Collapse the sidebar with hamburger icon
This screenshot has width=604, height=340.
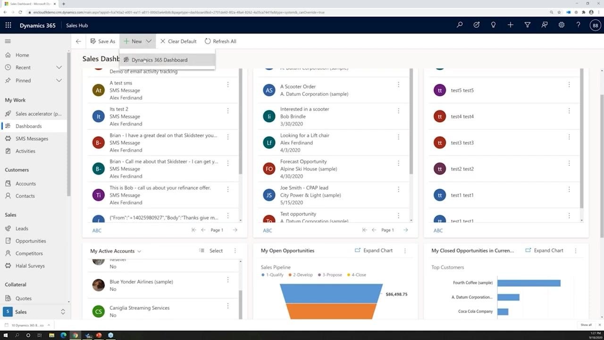[x=8, y=41]
